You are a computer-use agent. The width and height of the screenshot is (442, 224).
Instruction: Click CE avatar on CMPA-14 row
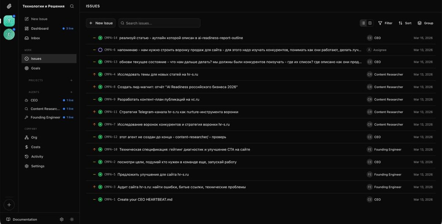(x=370, y=38)
